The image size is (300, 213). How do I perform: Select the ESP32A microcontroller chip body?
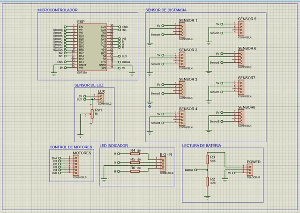92,47
